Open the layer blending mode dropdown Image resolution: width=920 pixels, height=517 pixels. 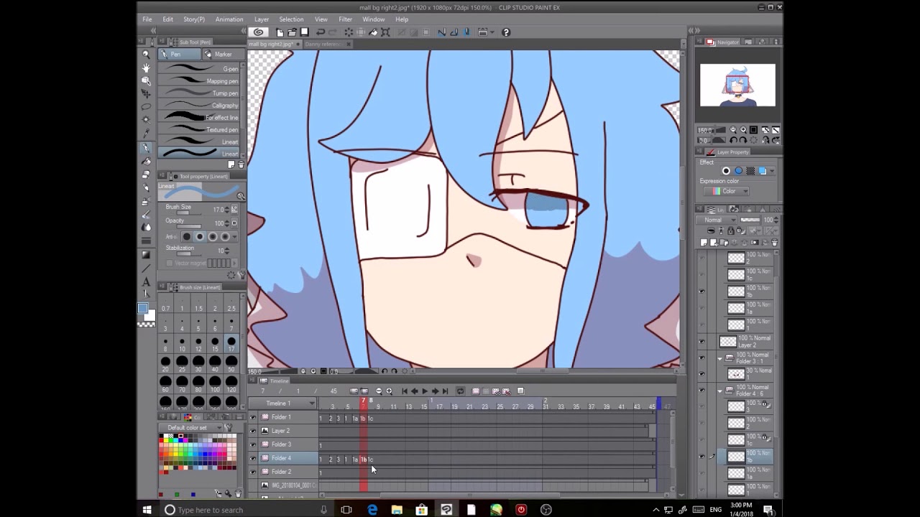pos(717,220)
